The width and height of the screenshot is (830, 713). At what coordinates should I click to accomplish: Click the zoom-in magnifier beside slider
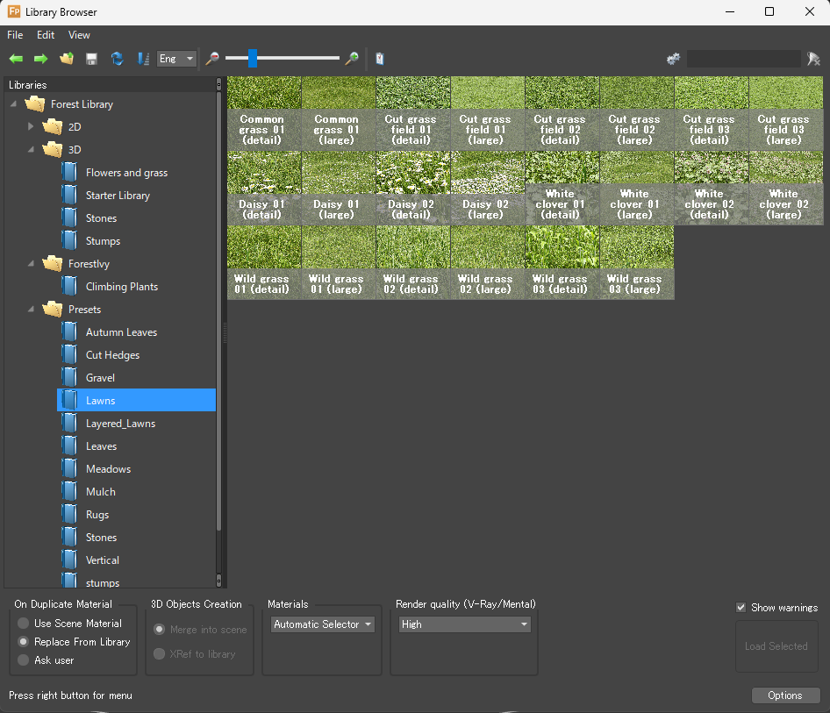352,59
